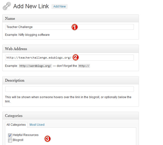Click into the Web Address URL field
This screenshot has width=163, height=145.
[38, 58]
